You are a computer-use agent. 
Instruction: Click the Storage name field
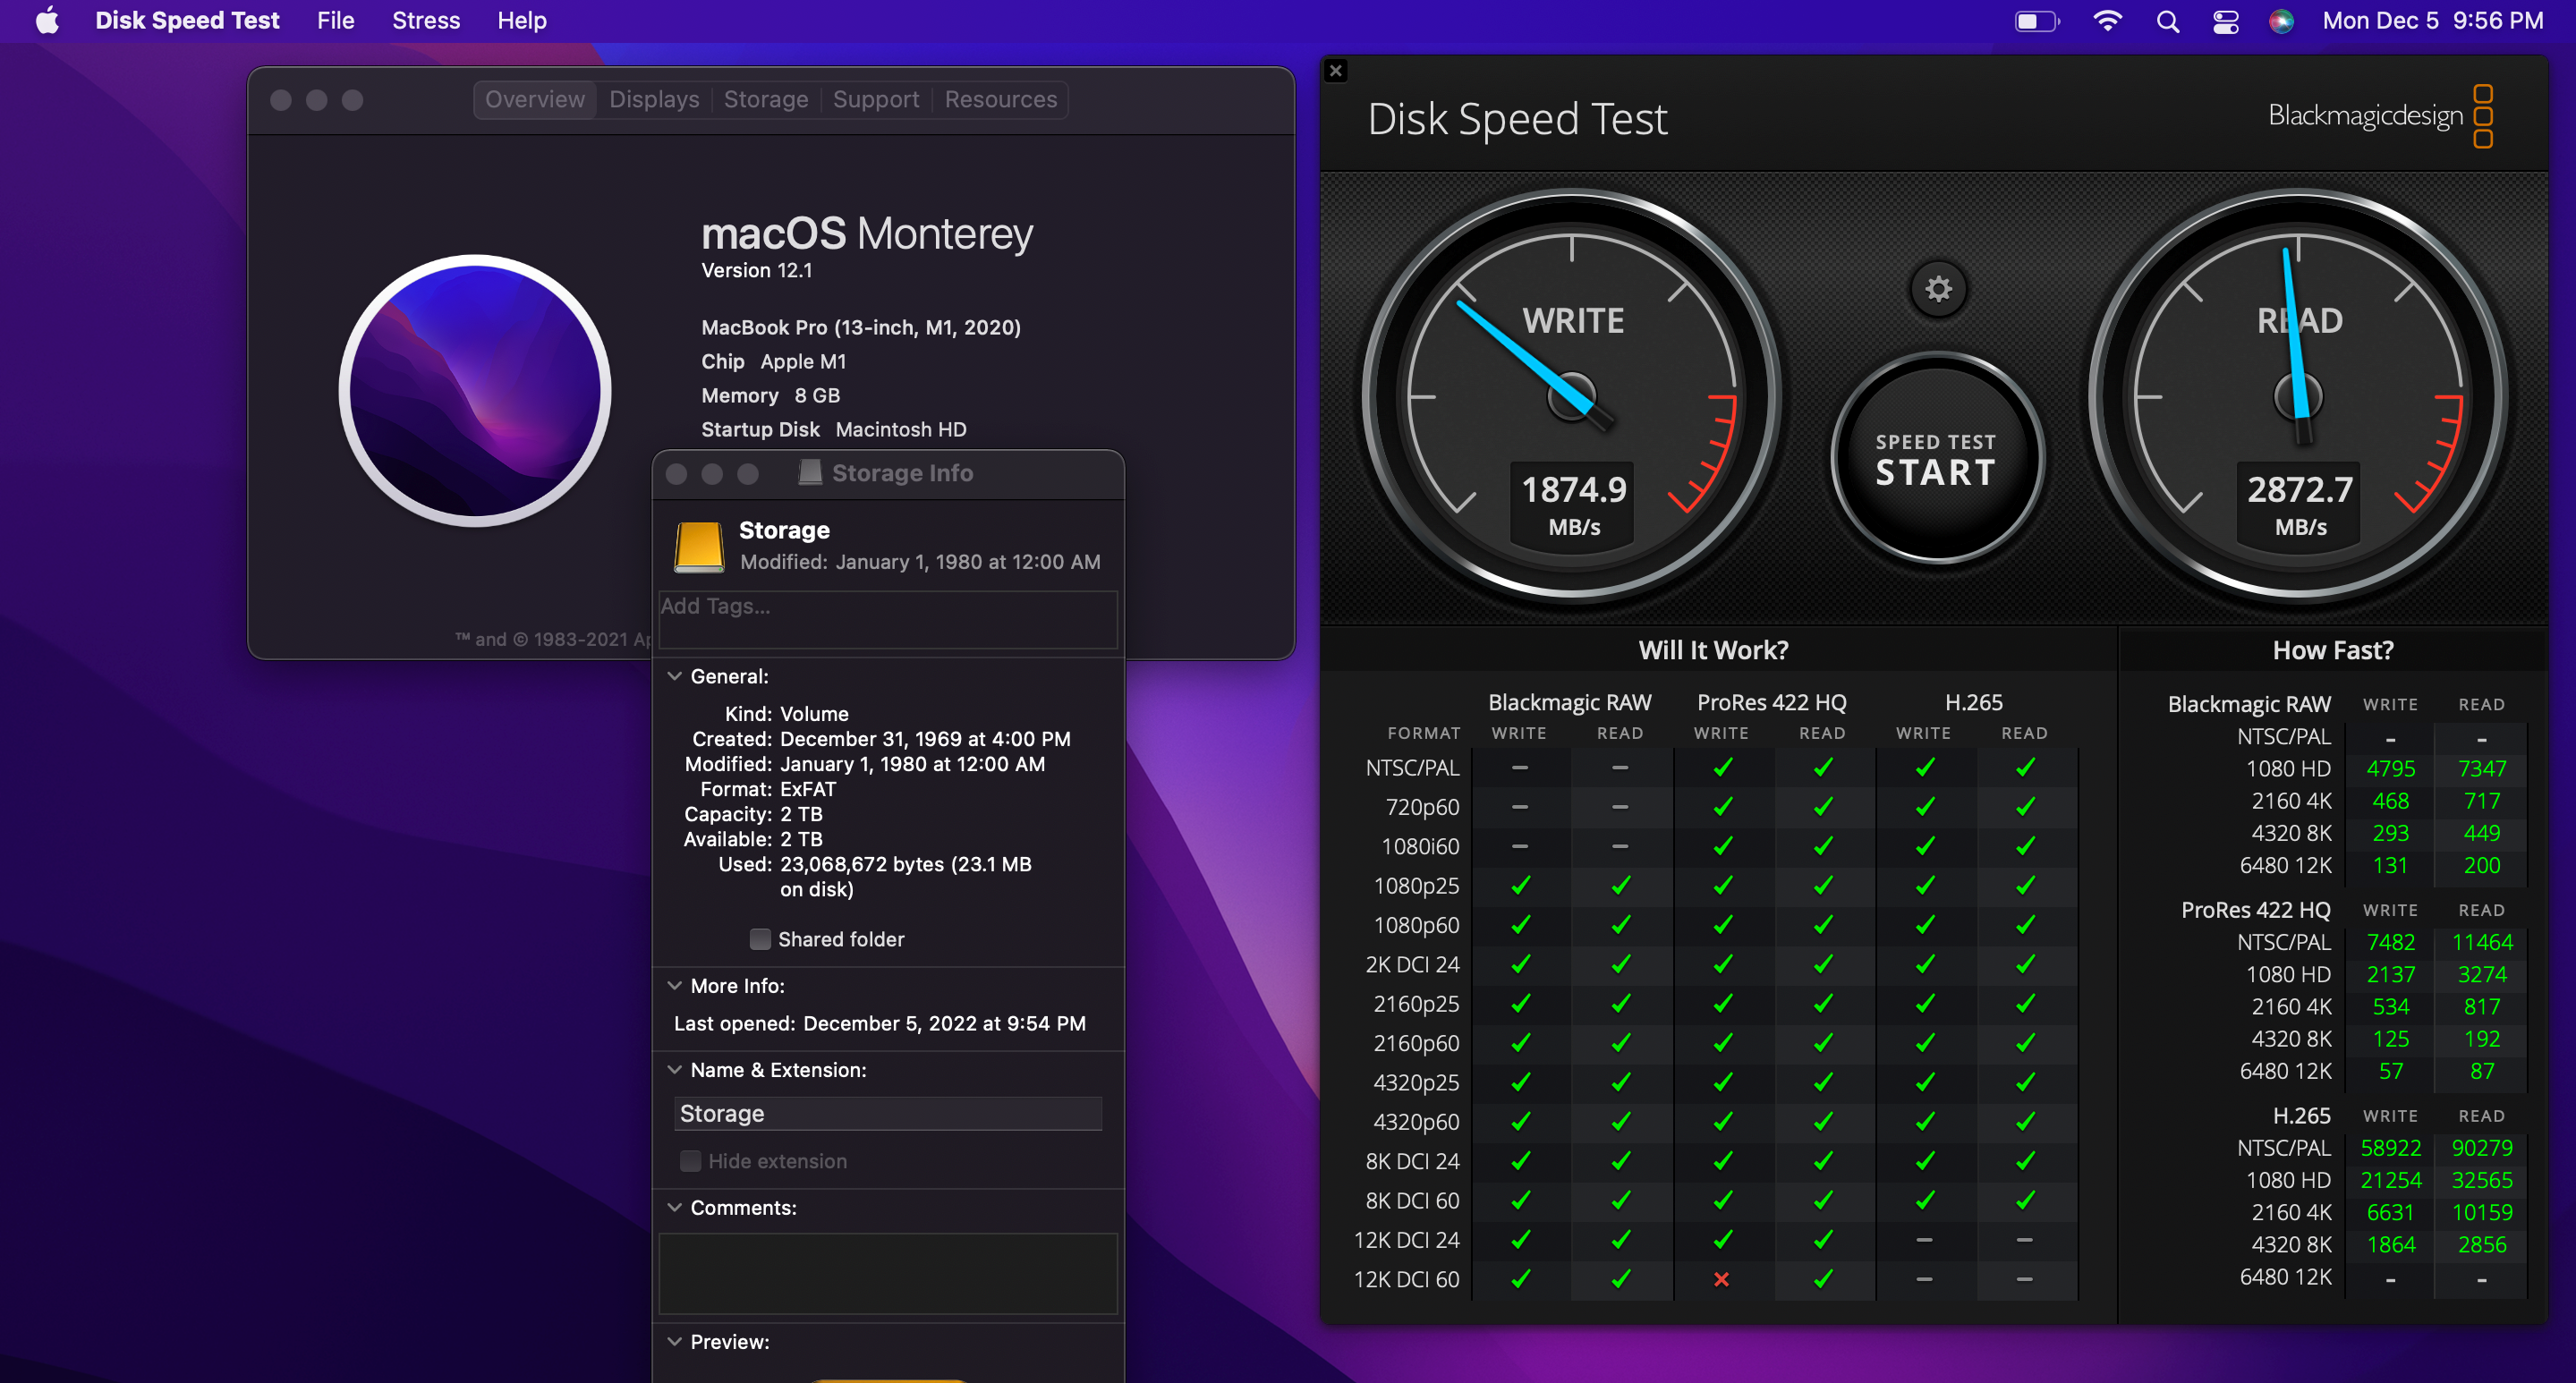click(x=888, y=1114)
